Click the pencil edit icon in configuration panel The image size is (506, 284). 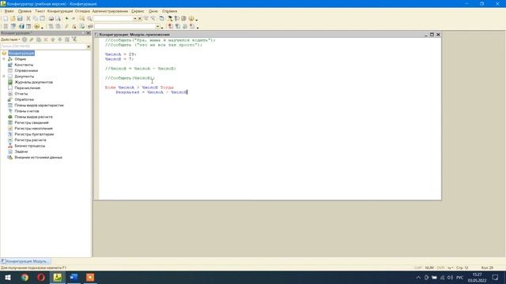[x=32, y=39]
